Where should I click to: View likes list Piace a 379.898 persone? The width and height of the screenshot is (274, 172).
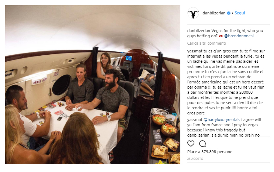coord(210,152)
